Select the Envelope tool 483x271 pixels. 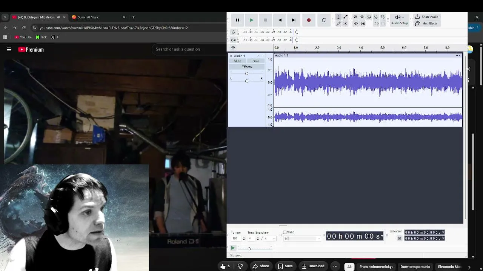345,17
